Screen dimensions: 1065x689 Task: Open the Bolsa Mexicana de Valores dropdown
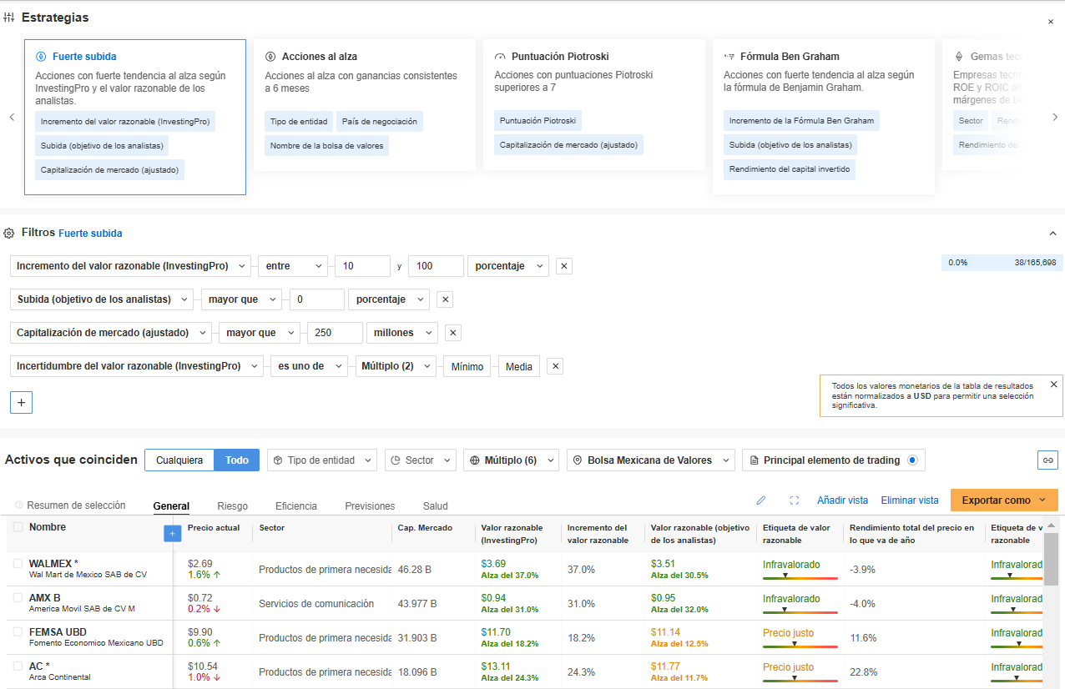pyautogui.click(x=650, y=460)
